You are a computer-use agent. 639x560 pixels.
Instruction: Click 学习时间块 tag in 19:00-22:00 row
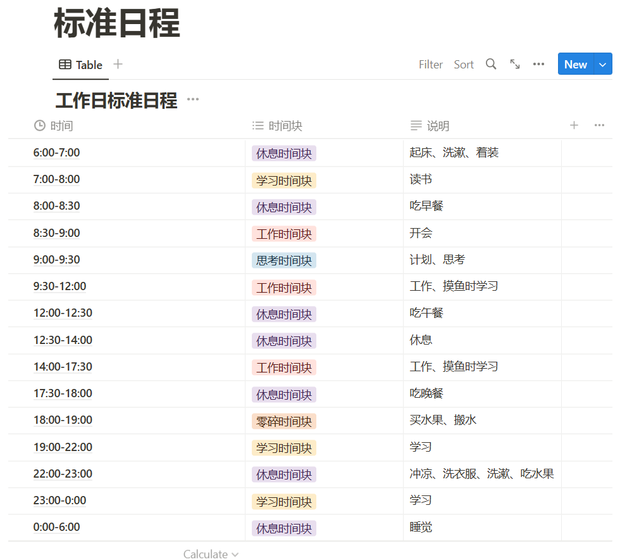click(x=284, y=448)
